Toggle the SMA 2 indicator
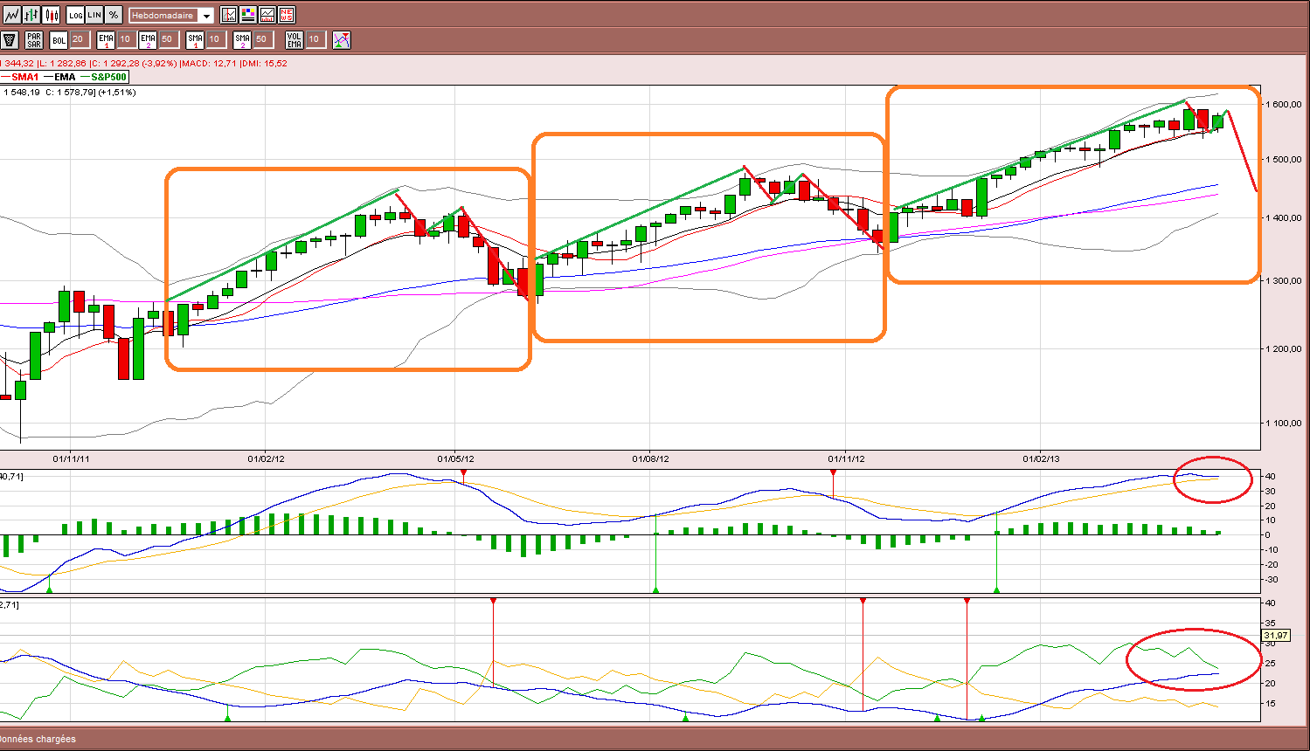Viewport: 1310px width, 751px height. [242, 40]
